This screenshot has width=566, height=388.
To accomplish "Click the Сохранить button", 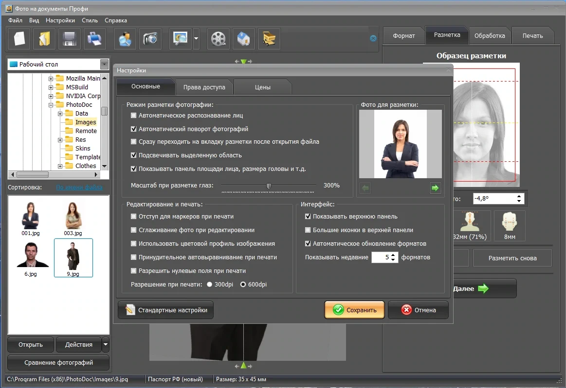I will [354, 310].
